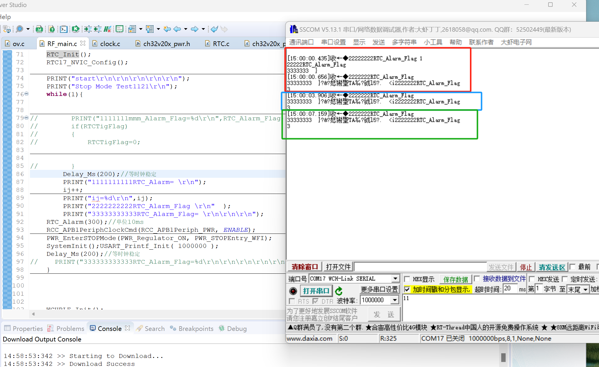Close the Console view tab
599x367 pixels.
(127, 328)
